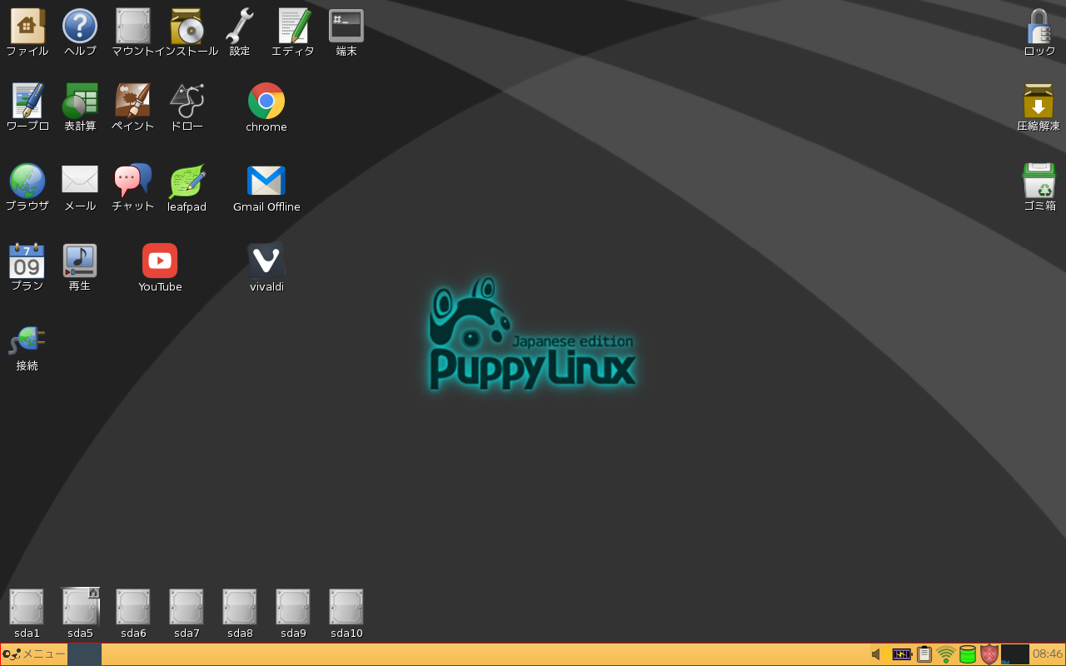Open the ドロー drawing application
Image resolution: width=1066 pixels, height=666 pixels.
[x=186, y=100]
